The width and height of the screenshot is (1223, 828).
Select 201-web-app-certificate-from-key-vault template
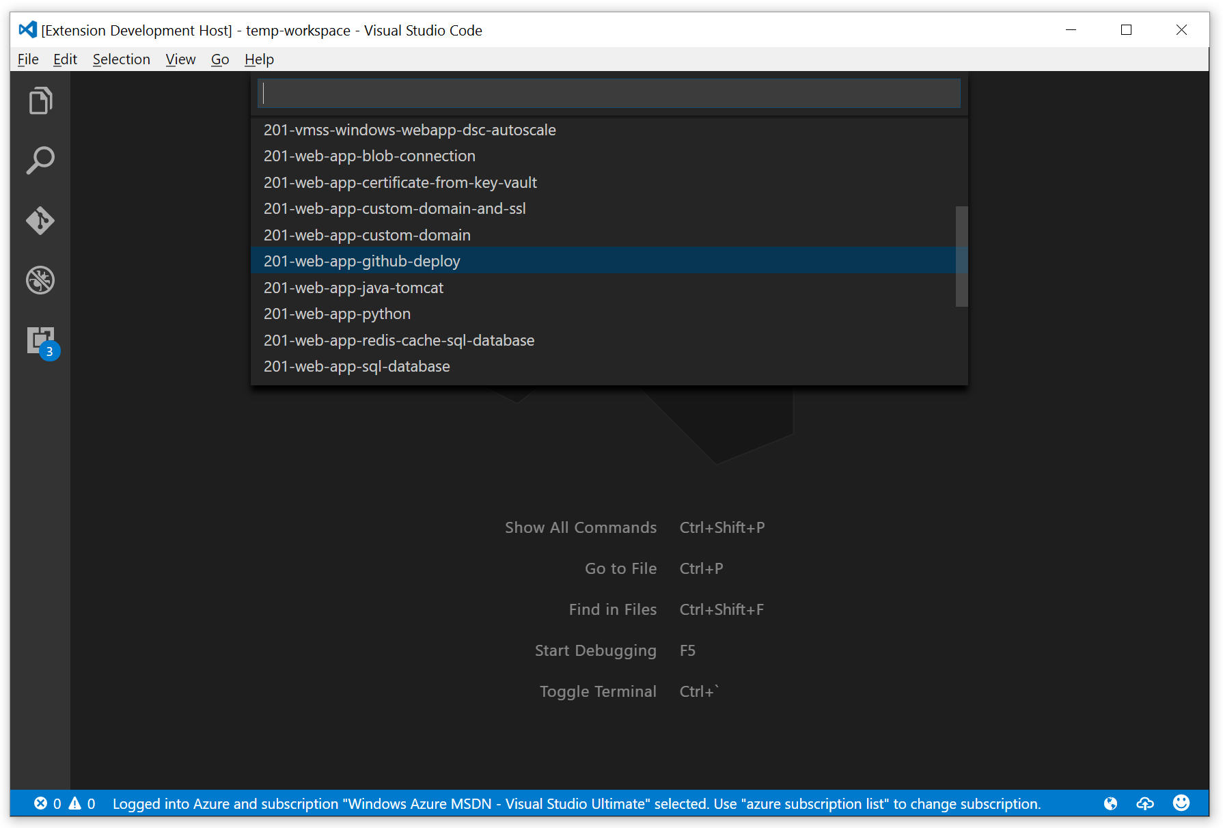[603, 182]
